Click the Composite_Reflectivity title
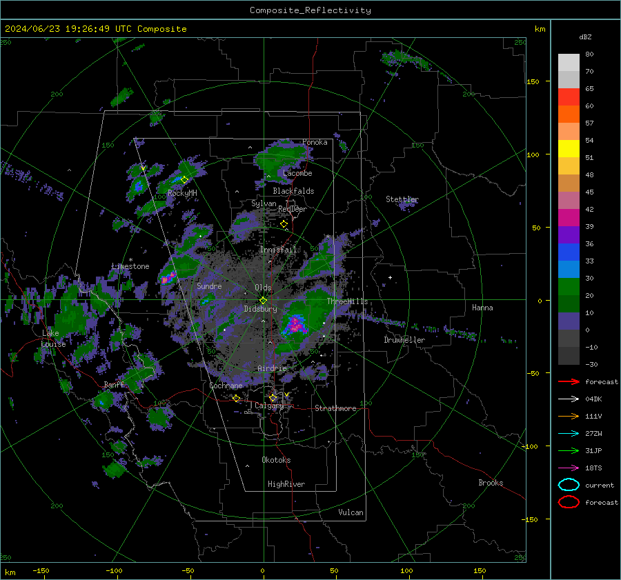The image size is (621, 580). (310, 10)
